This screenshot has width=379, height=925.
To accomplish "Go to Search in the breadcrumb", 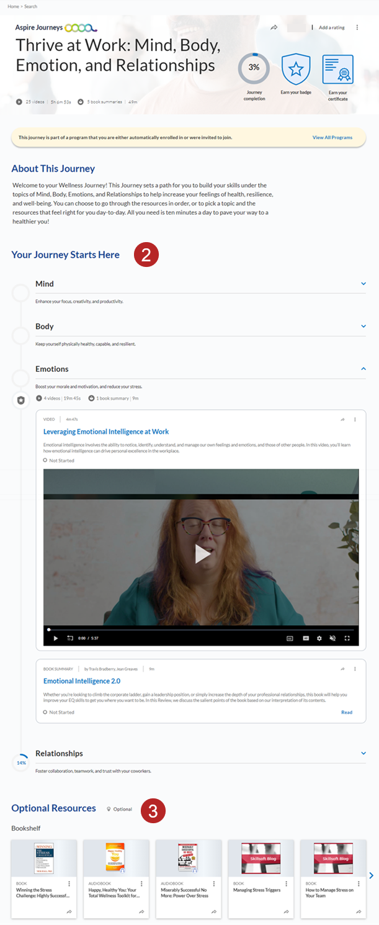I will (x=30, y=6).
